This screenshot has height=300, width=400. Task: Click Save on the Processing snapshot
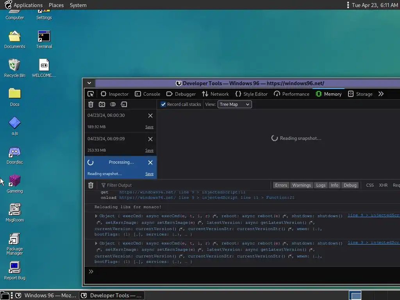point(149,174)
